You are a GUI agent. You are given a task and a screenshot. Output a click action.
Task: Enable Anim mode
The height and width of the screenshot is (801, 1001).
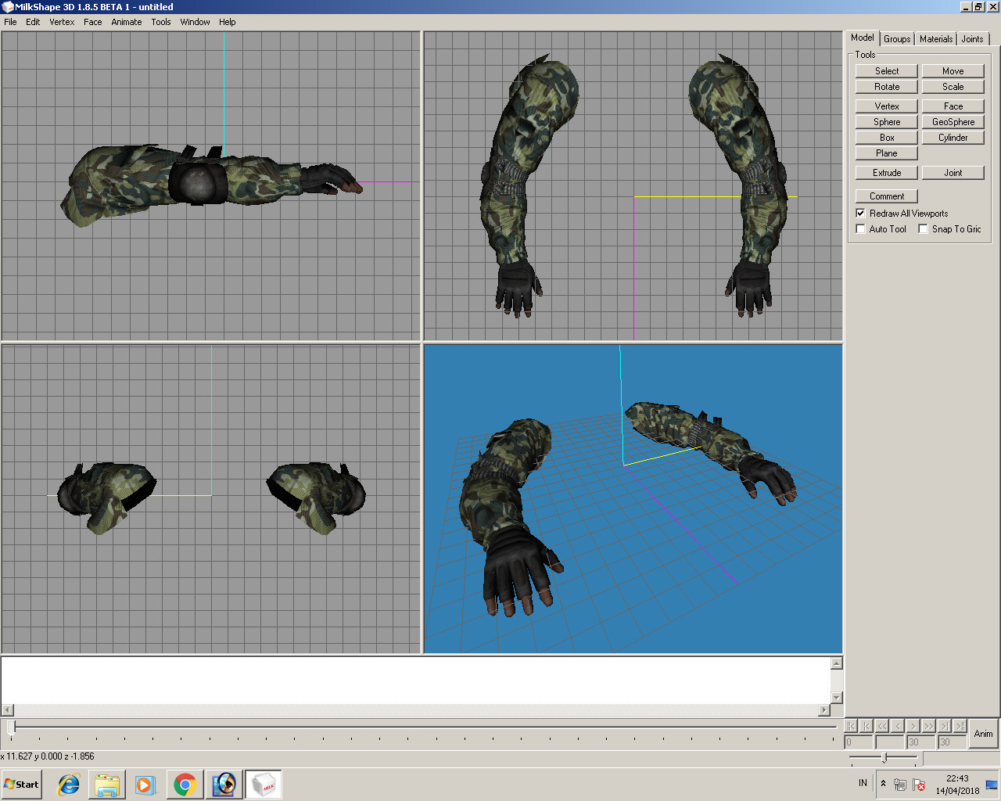[x=983, y=735]
